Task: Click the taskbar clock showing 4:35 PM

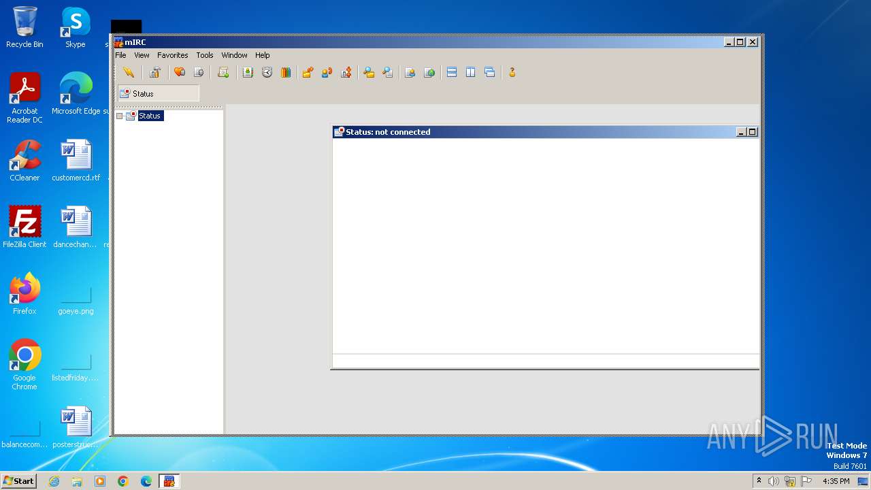Action: pos(836,481)
